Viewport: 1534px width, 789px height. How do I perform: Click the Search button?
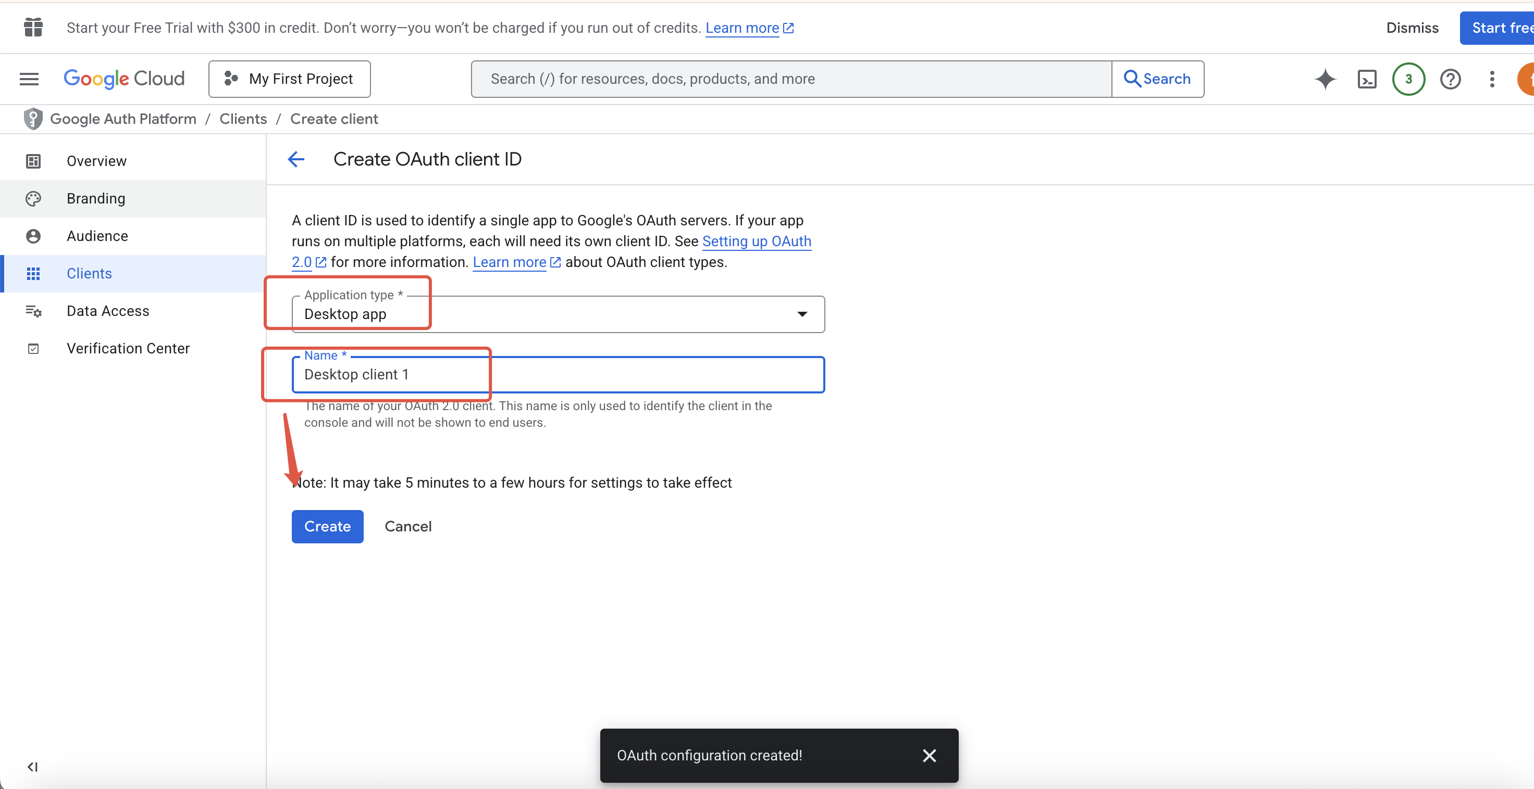[x=1158, y=79]
